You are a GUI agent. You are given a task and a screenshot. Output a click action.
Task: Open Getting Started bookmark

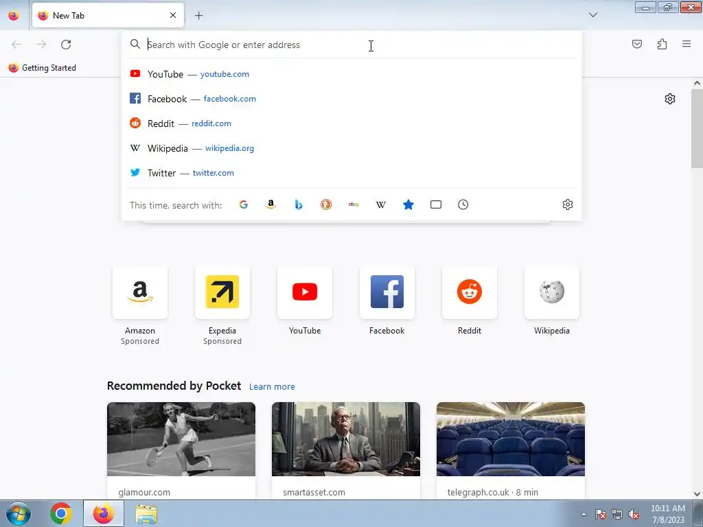click(x=43, y=68)
